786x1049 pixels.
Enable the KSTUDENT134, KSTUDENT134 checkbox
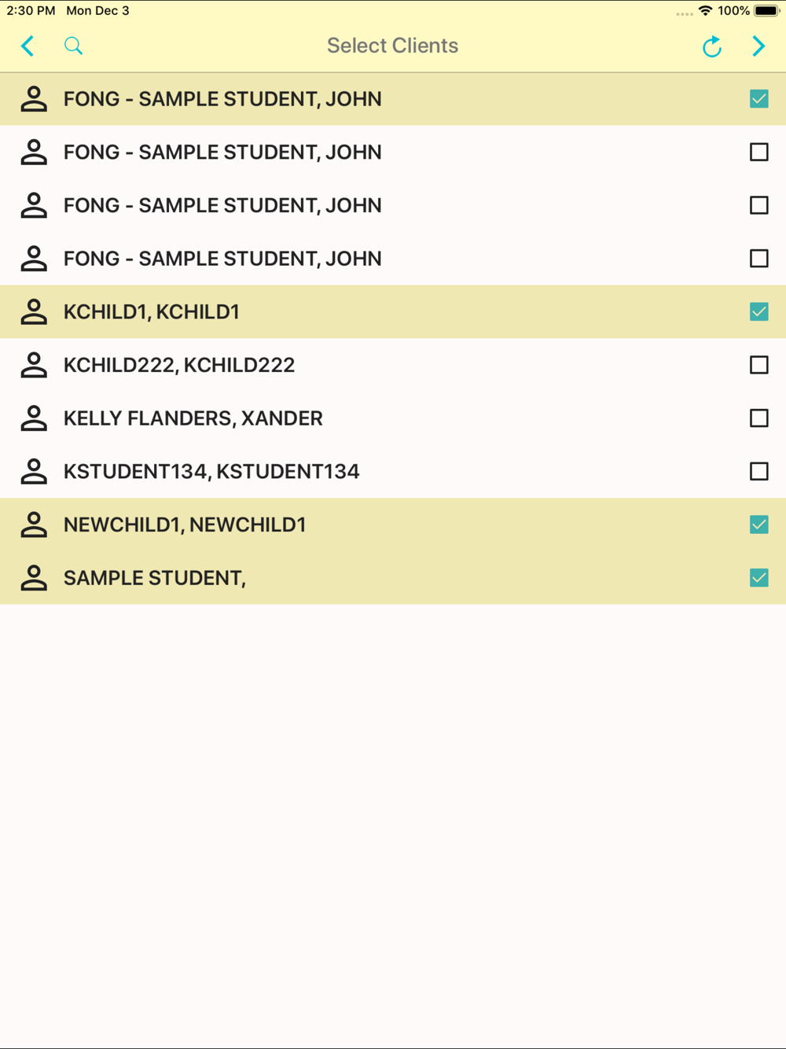click(758, 472)
